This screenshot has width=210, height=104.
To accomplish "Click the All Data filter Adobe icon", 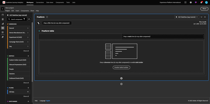I will point(28,92).
